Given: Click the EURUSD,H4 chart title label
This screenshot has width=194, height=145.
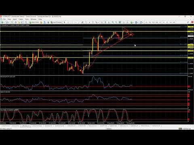Looking at the screenshot, I should (x=15, y=25).
